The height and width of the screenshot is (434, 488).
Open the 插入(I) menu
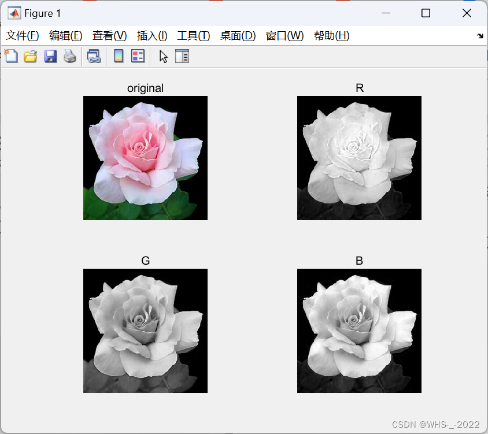152,36
